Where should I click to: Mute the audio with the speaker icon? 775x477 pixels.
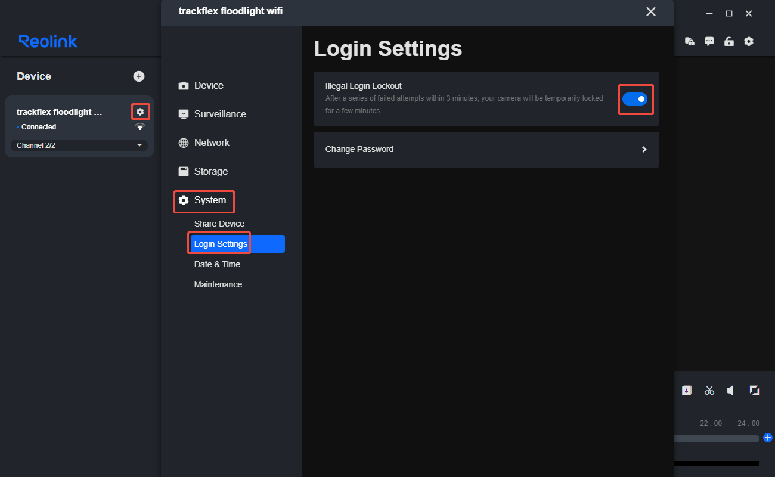coord(731,391)
